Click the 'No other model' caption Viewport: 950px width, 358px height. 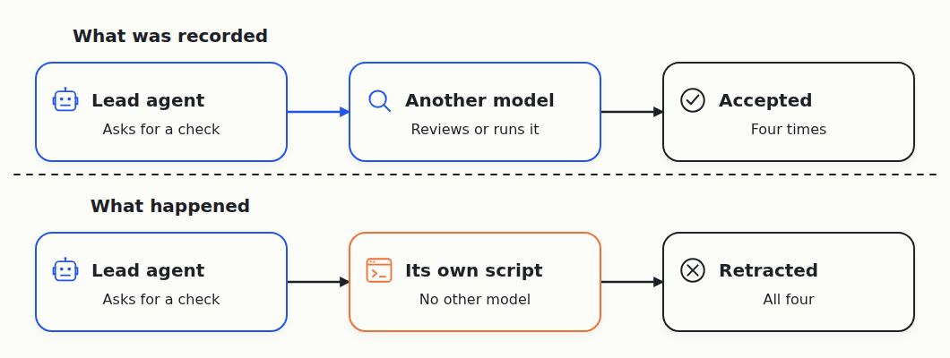(x=475, y=299)
